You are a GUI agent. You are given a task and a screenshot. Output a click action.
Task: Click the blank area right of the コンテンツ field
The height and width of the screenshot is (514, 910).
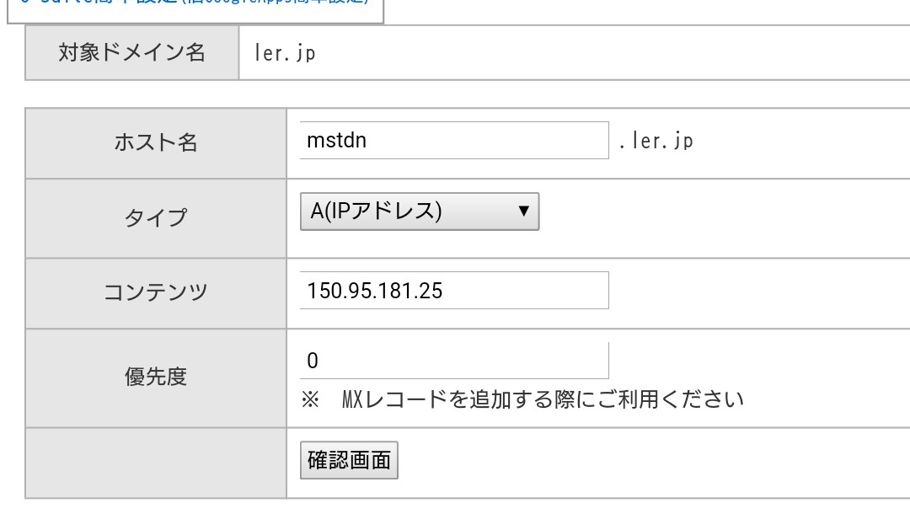(x=758, y=292)
